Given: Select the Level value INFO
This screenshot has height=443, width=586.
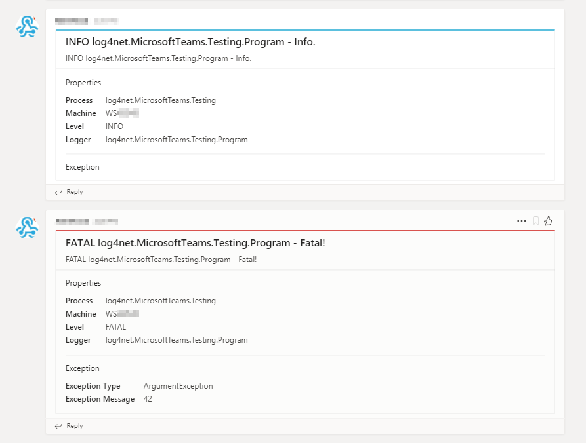Looking at the screenshot, I should pyautogui.click(x=114, y=126).
